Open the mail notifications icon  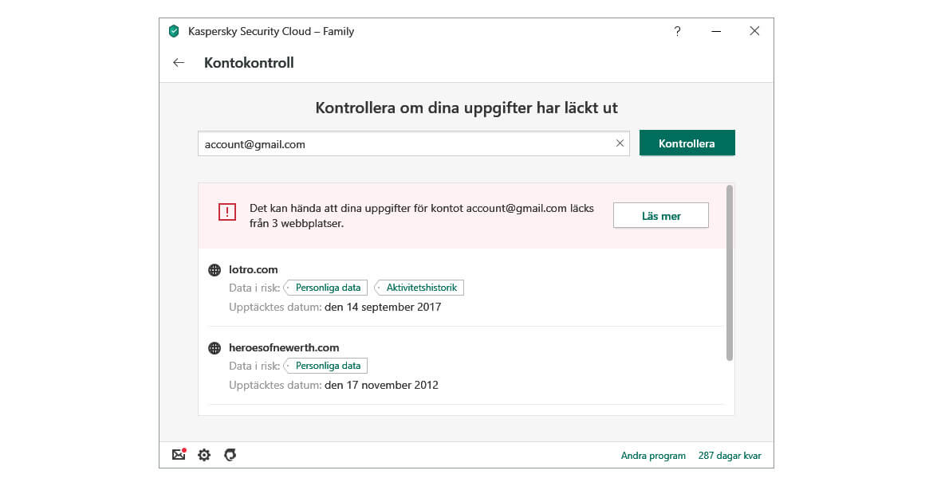(179, 455)
